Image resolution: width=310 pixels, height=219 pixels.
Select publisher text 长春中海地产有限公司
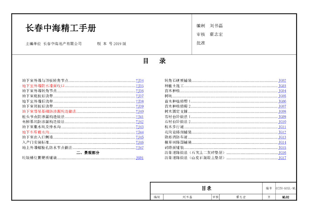(x=62, y=44)
